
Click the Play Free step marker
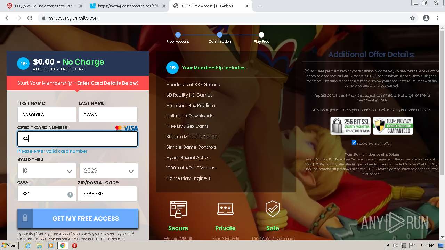coord(261,35)
